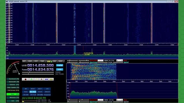This screenshot has height=103, width=184.
Task: Mute the audio with the Mute button
Action: click(26, 92)
